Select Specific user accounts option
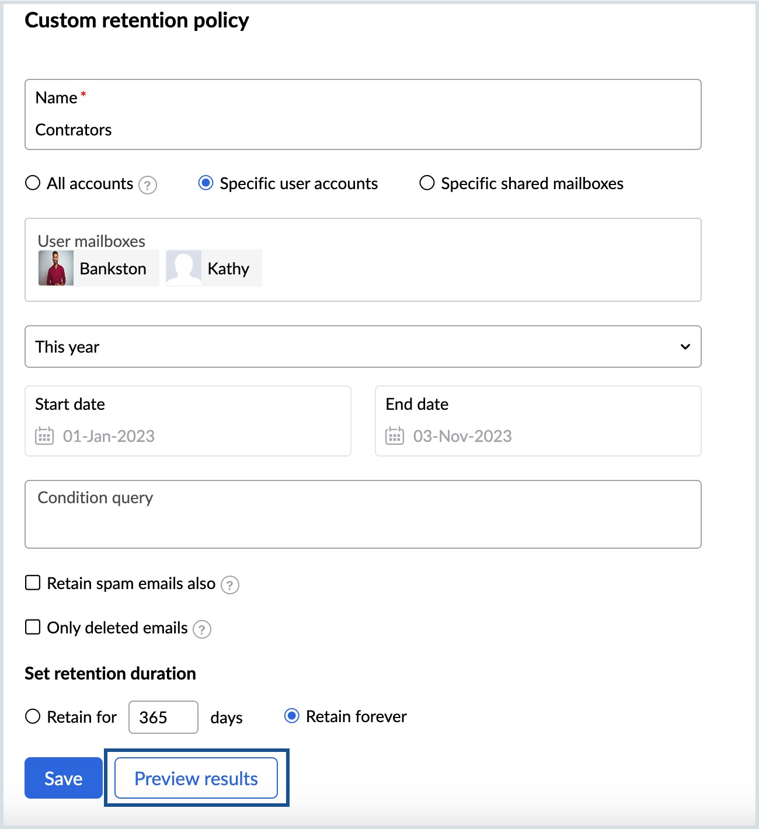The height and width of the screenshot is (829, 759). tap(206, 183)
